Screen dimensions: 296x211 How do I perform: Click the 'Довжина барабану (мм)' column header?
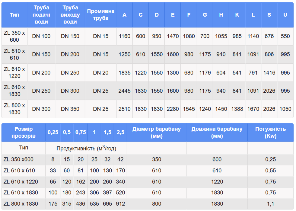(x=217, y=133)
